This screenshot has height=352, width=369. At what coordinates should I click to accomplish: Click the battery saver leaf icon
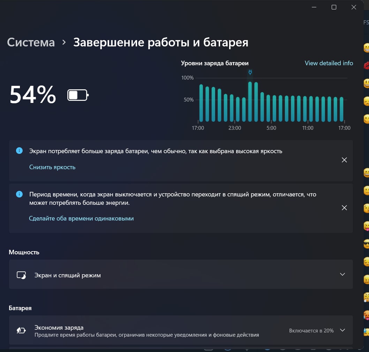coord(21,331)
